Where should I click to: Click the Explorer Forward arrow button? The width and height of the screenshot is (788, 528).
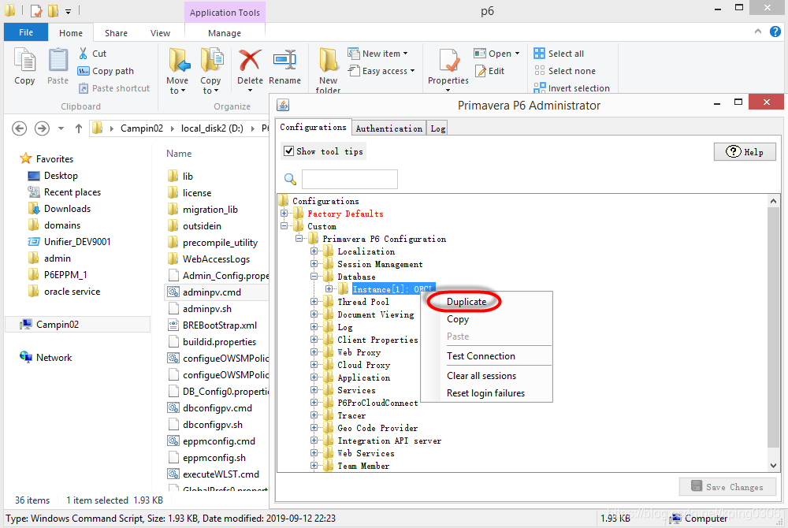(42, 128)
